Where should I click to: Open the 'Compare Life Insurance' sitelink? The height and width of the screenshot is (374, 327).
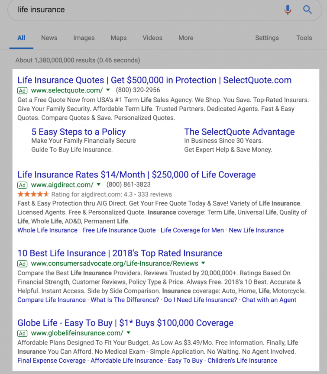52,300
